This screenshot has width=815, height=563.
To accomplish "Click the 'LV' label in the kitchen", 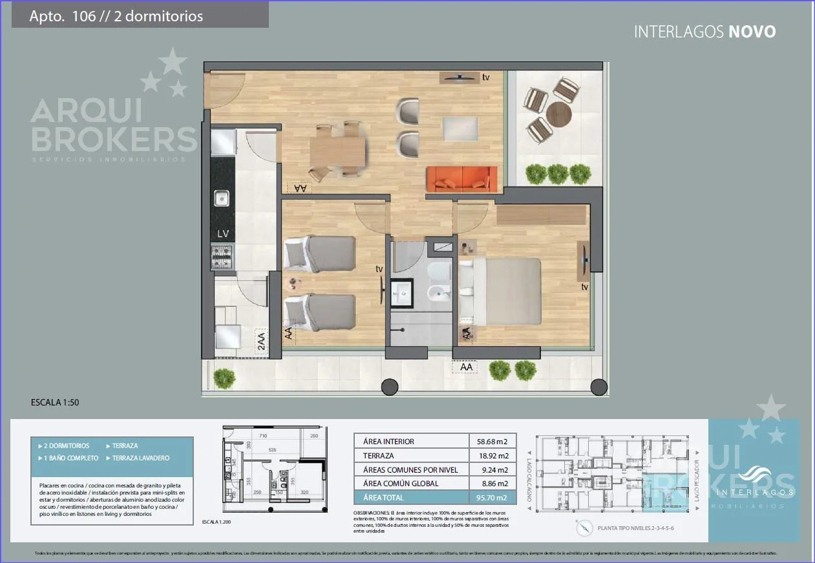I will [x=223, y=234].
